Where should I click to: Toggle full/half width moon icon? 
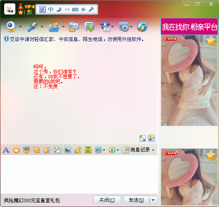(59, 9)
